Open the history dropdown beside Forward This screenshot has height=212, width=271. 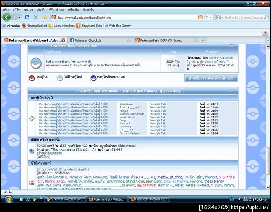[20, 17]
